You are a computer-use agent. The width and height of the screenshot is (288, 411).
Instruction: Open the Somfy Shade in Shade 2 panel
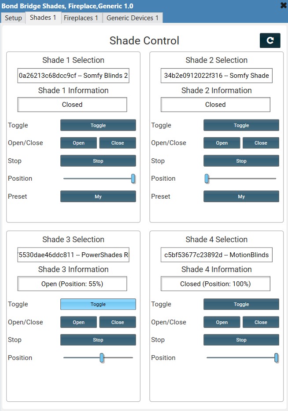(222, 142)
